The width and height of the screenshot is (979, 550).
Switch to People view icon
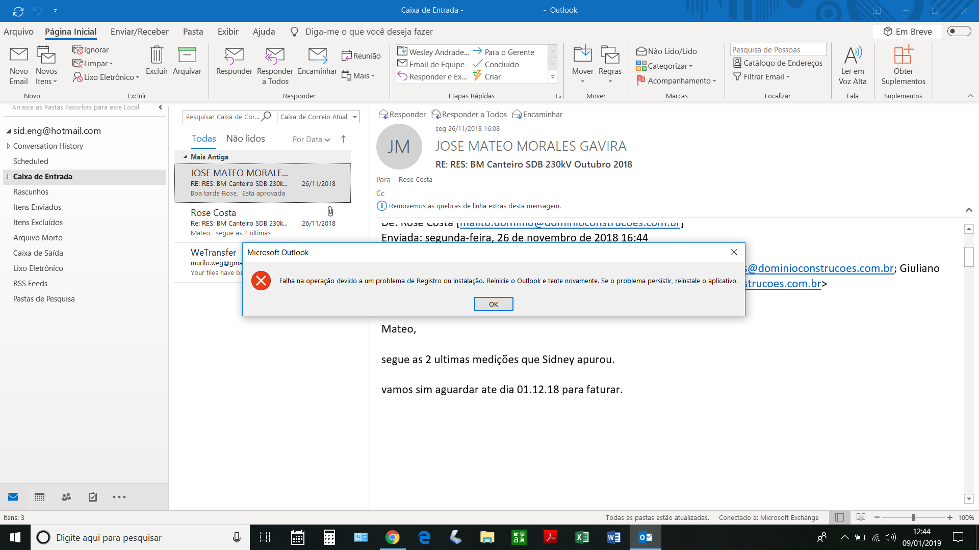[66, 497]
